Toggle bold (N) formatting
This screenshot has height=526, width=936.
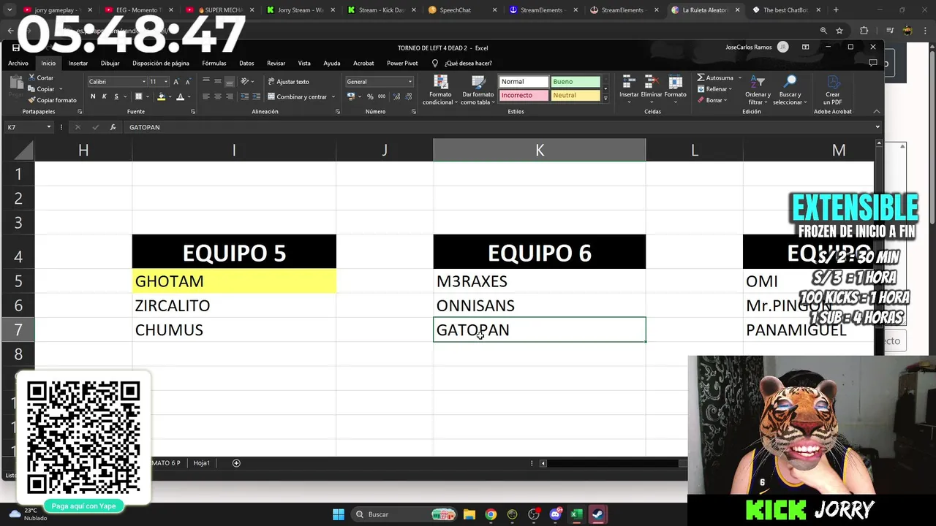coord(93,96)
